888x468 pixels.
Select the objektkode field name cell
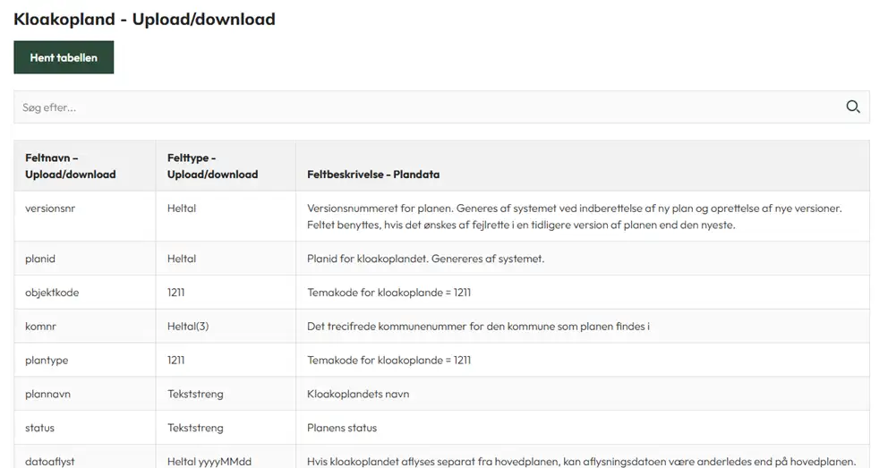tap(85, 293)
